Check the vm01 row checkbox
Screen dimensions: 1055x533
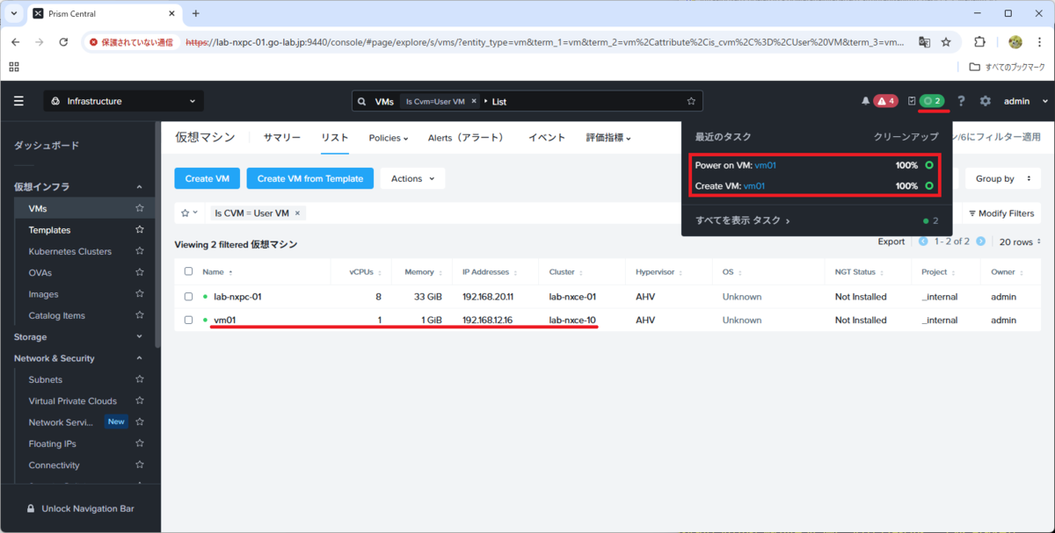tap(188, 320)
